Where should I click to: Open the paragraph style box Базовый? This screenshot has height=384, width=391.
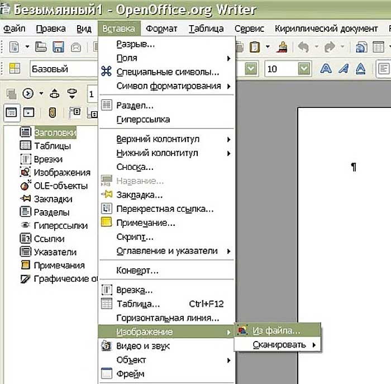point(64,68)
